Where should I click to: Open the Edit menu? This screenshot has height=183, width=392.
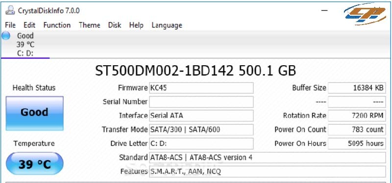[x=29, y=25]
